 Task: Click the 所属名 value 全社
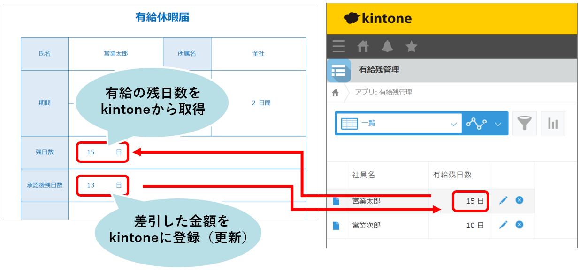click(259, 54)
